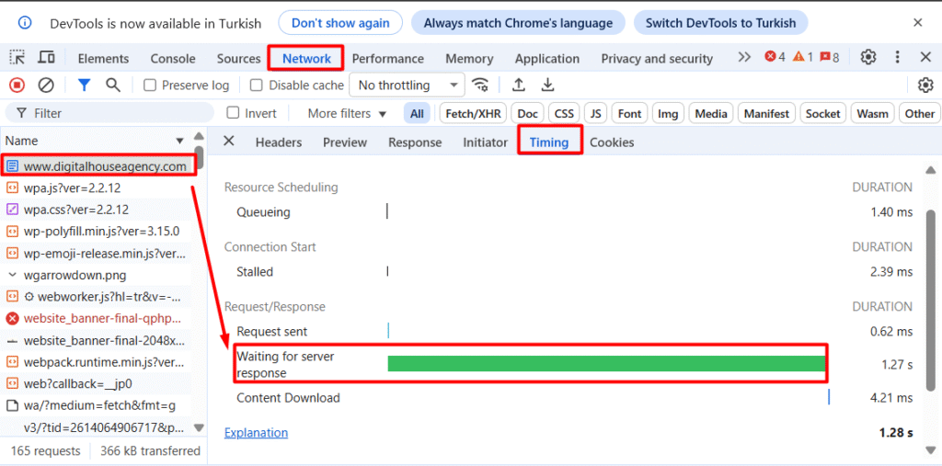
Task: Open network conditions Wi-Fi icon
Action: tap(480, 85)
